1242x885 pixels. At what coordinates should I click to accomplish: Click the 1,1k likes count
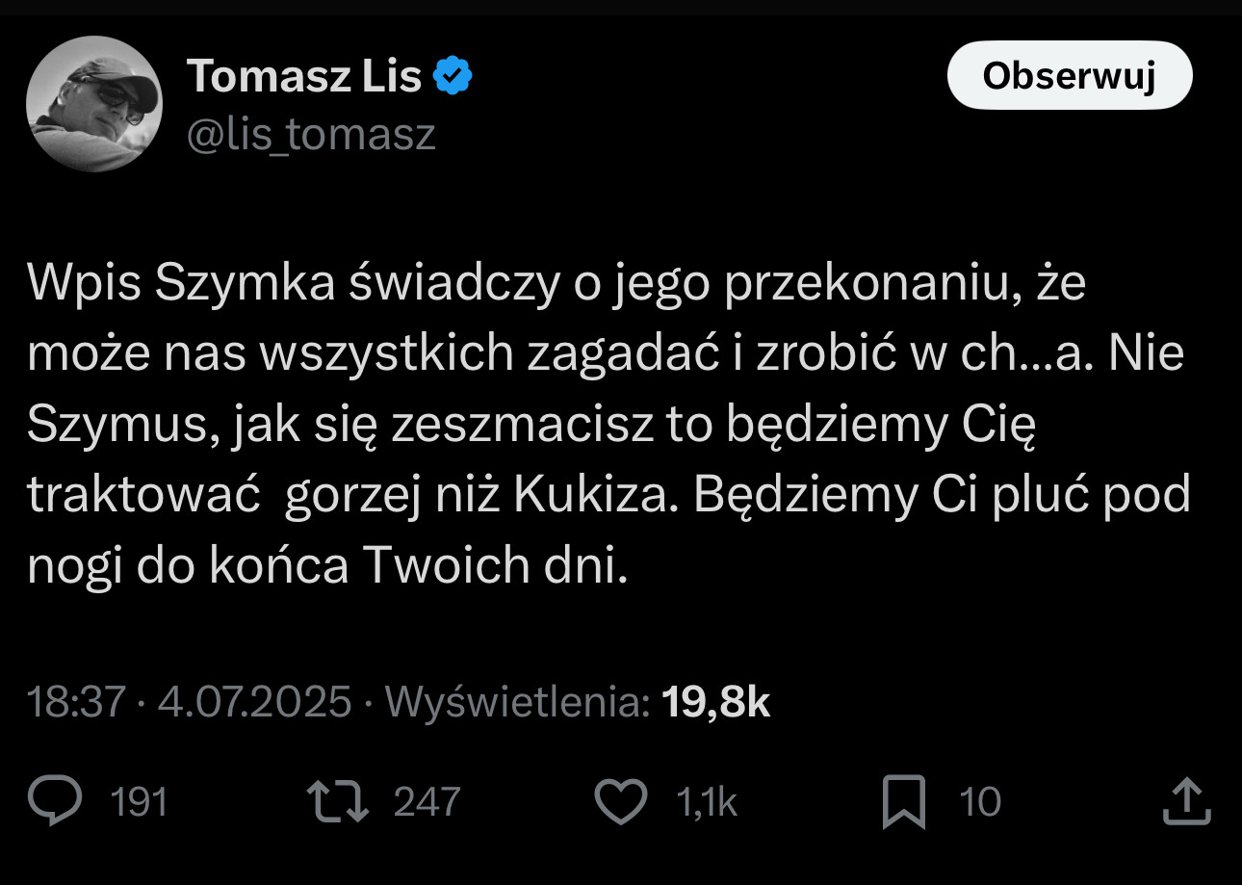click(708, 802)
